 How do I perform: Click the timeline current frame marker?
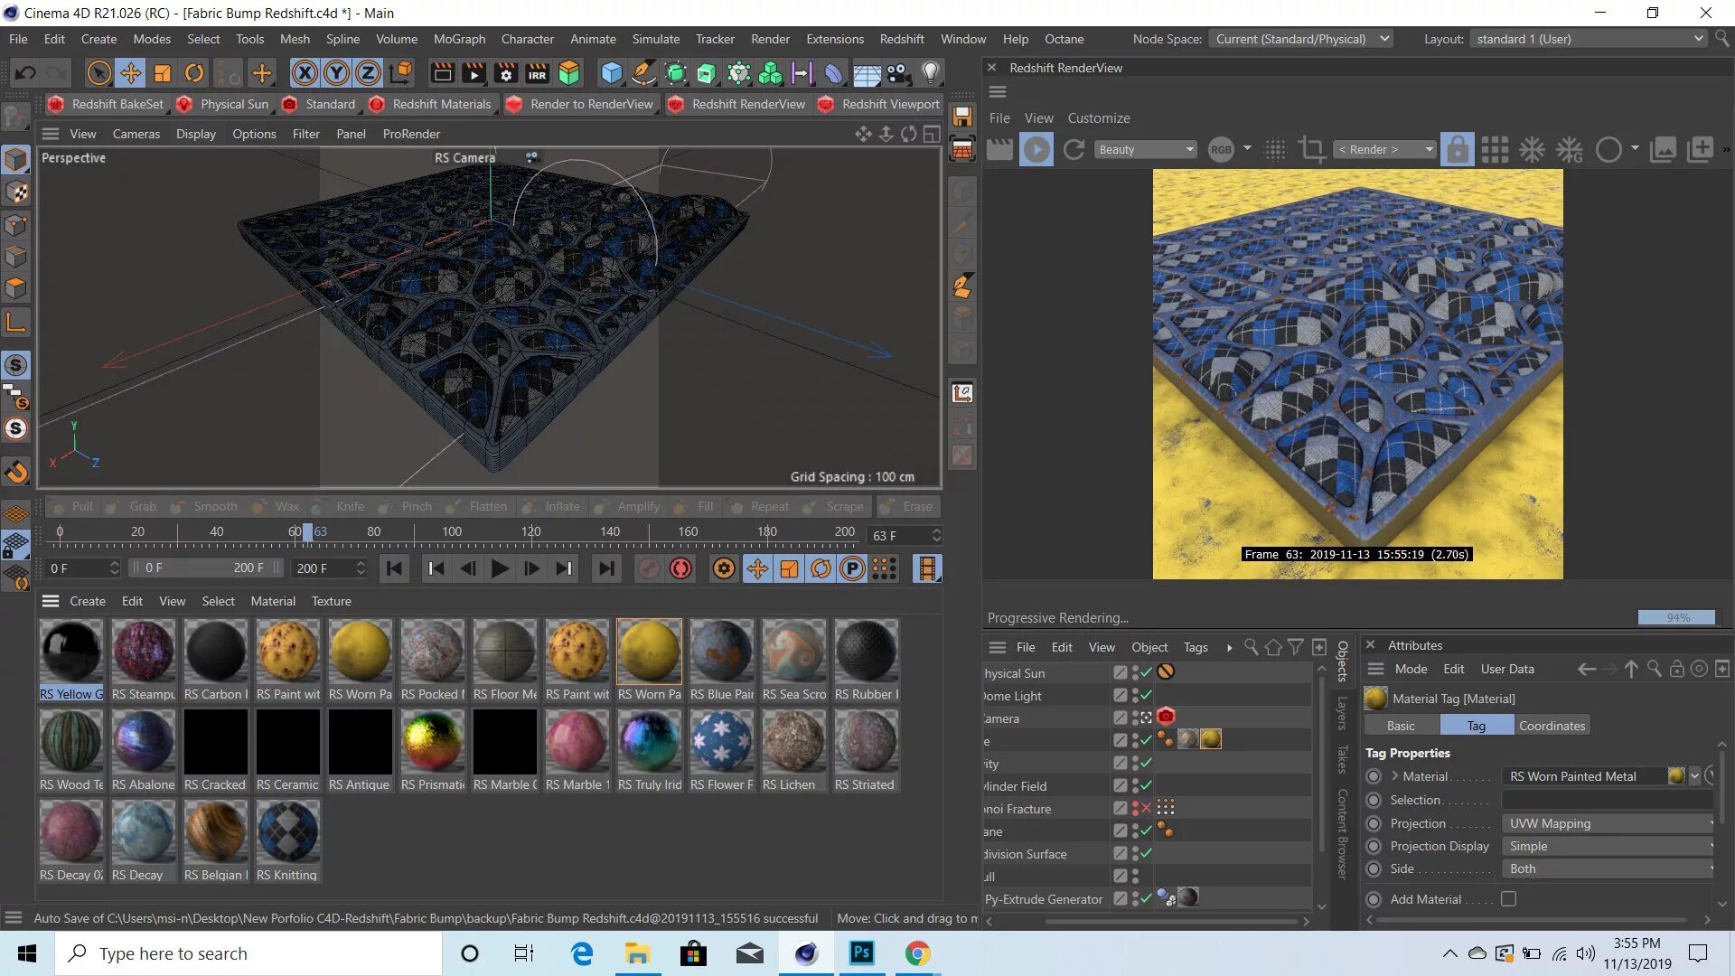[x=307, y=532]
